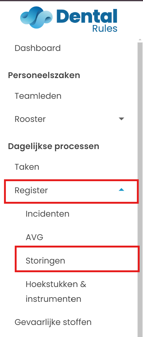Collapse Register using the blue up arrow
The height and width of the screenshot is (337, 143).
tap(122, 189)
